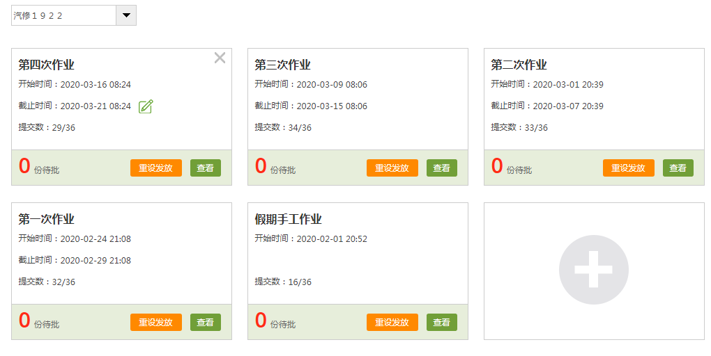The image size is (711, 356).
Task: Click pending count 0 on 第一次作业
Action: [24, 321]
